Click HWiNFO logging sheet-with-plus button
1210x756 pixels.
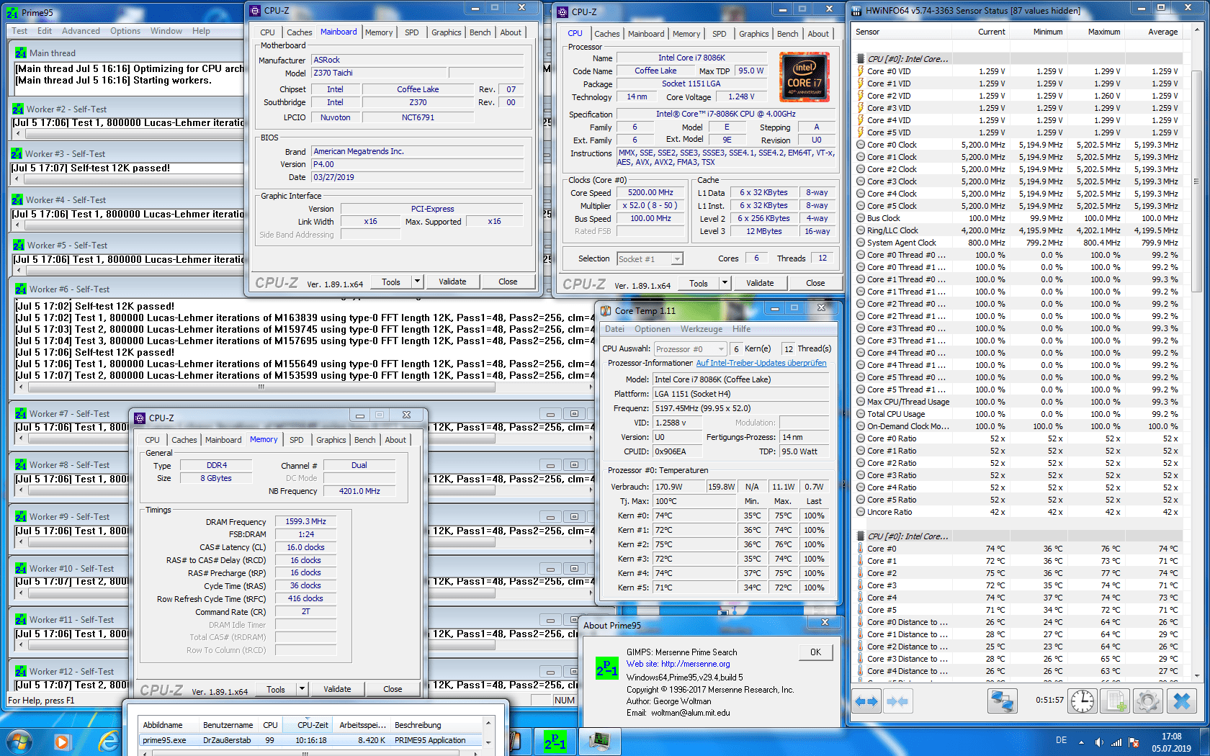coord(1115,701)
